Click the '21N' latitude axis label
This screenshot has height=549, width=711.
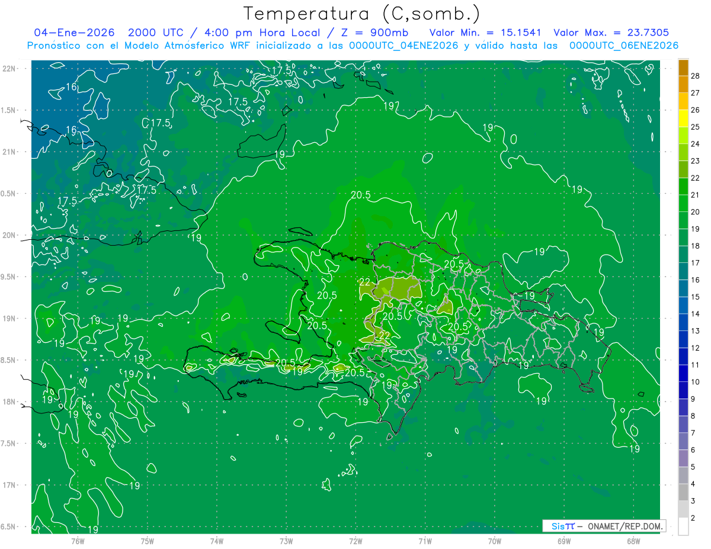[9, 152]
